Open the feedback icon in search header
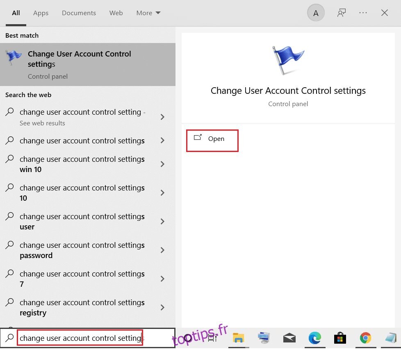Viewport: 401px width, 349px height. tap(341, 13)
